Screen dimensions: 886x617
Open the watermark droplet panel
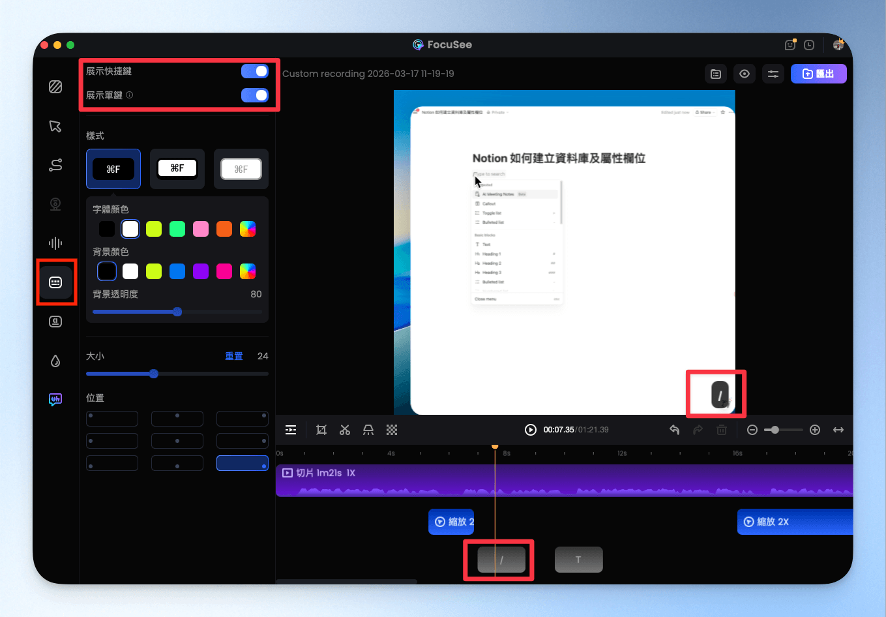(x=55, y=361)
